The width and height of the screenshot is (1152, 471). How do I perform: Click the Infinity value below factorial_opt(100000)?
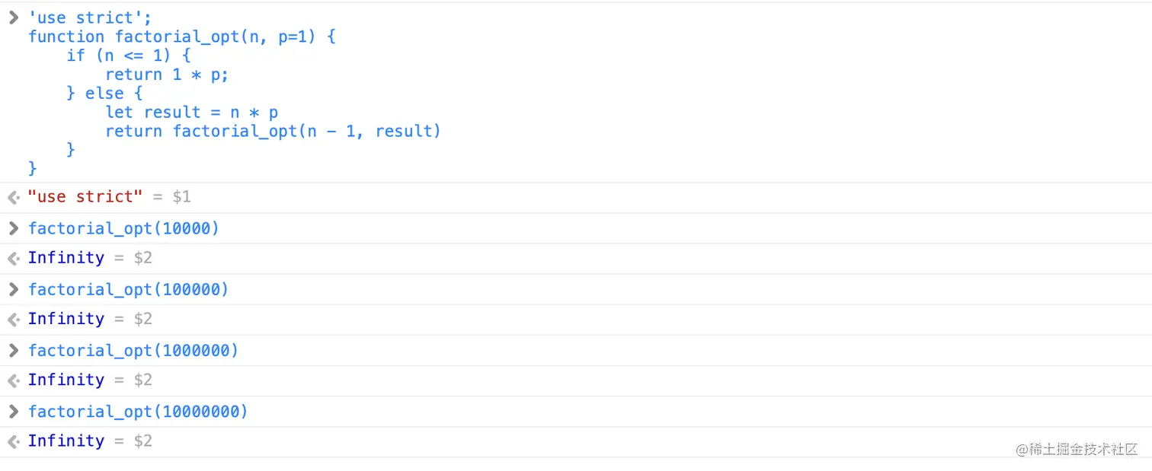[66, 319]
